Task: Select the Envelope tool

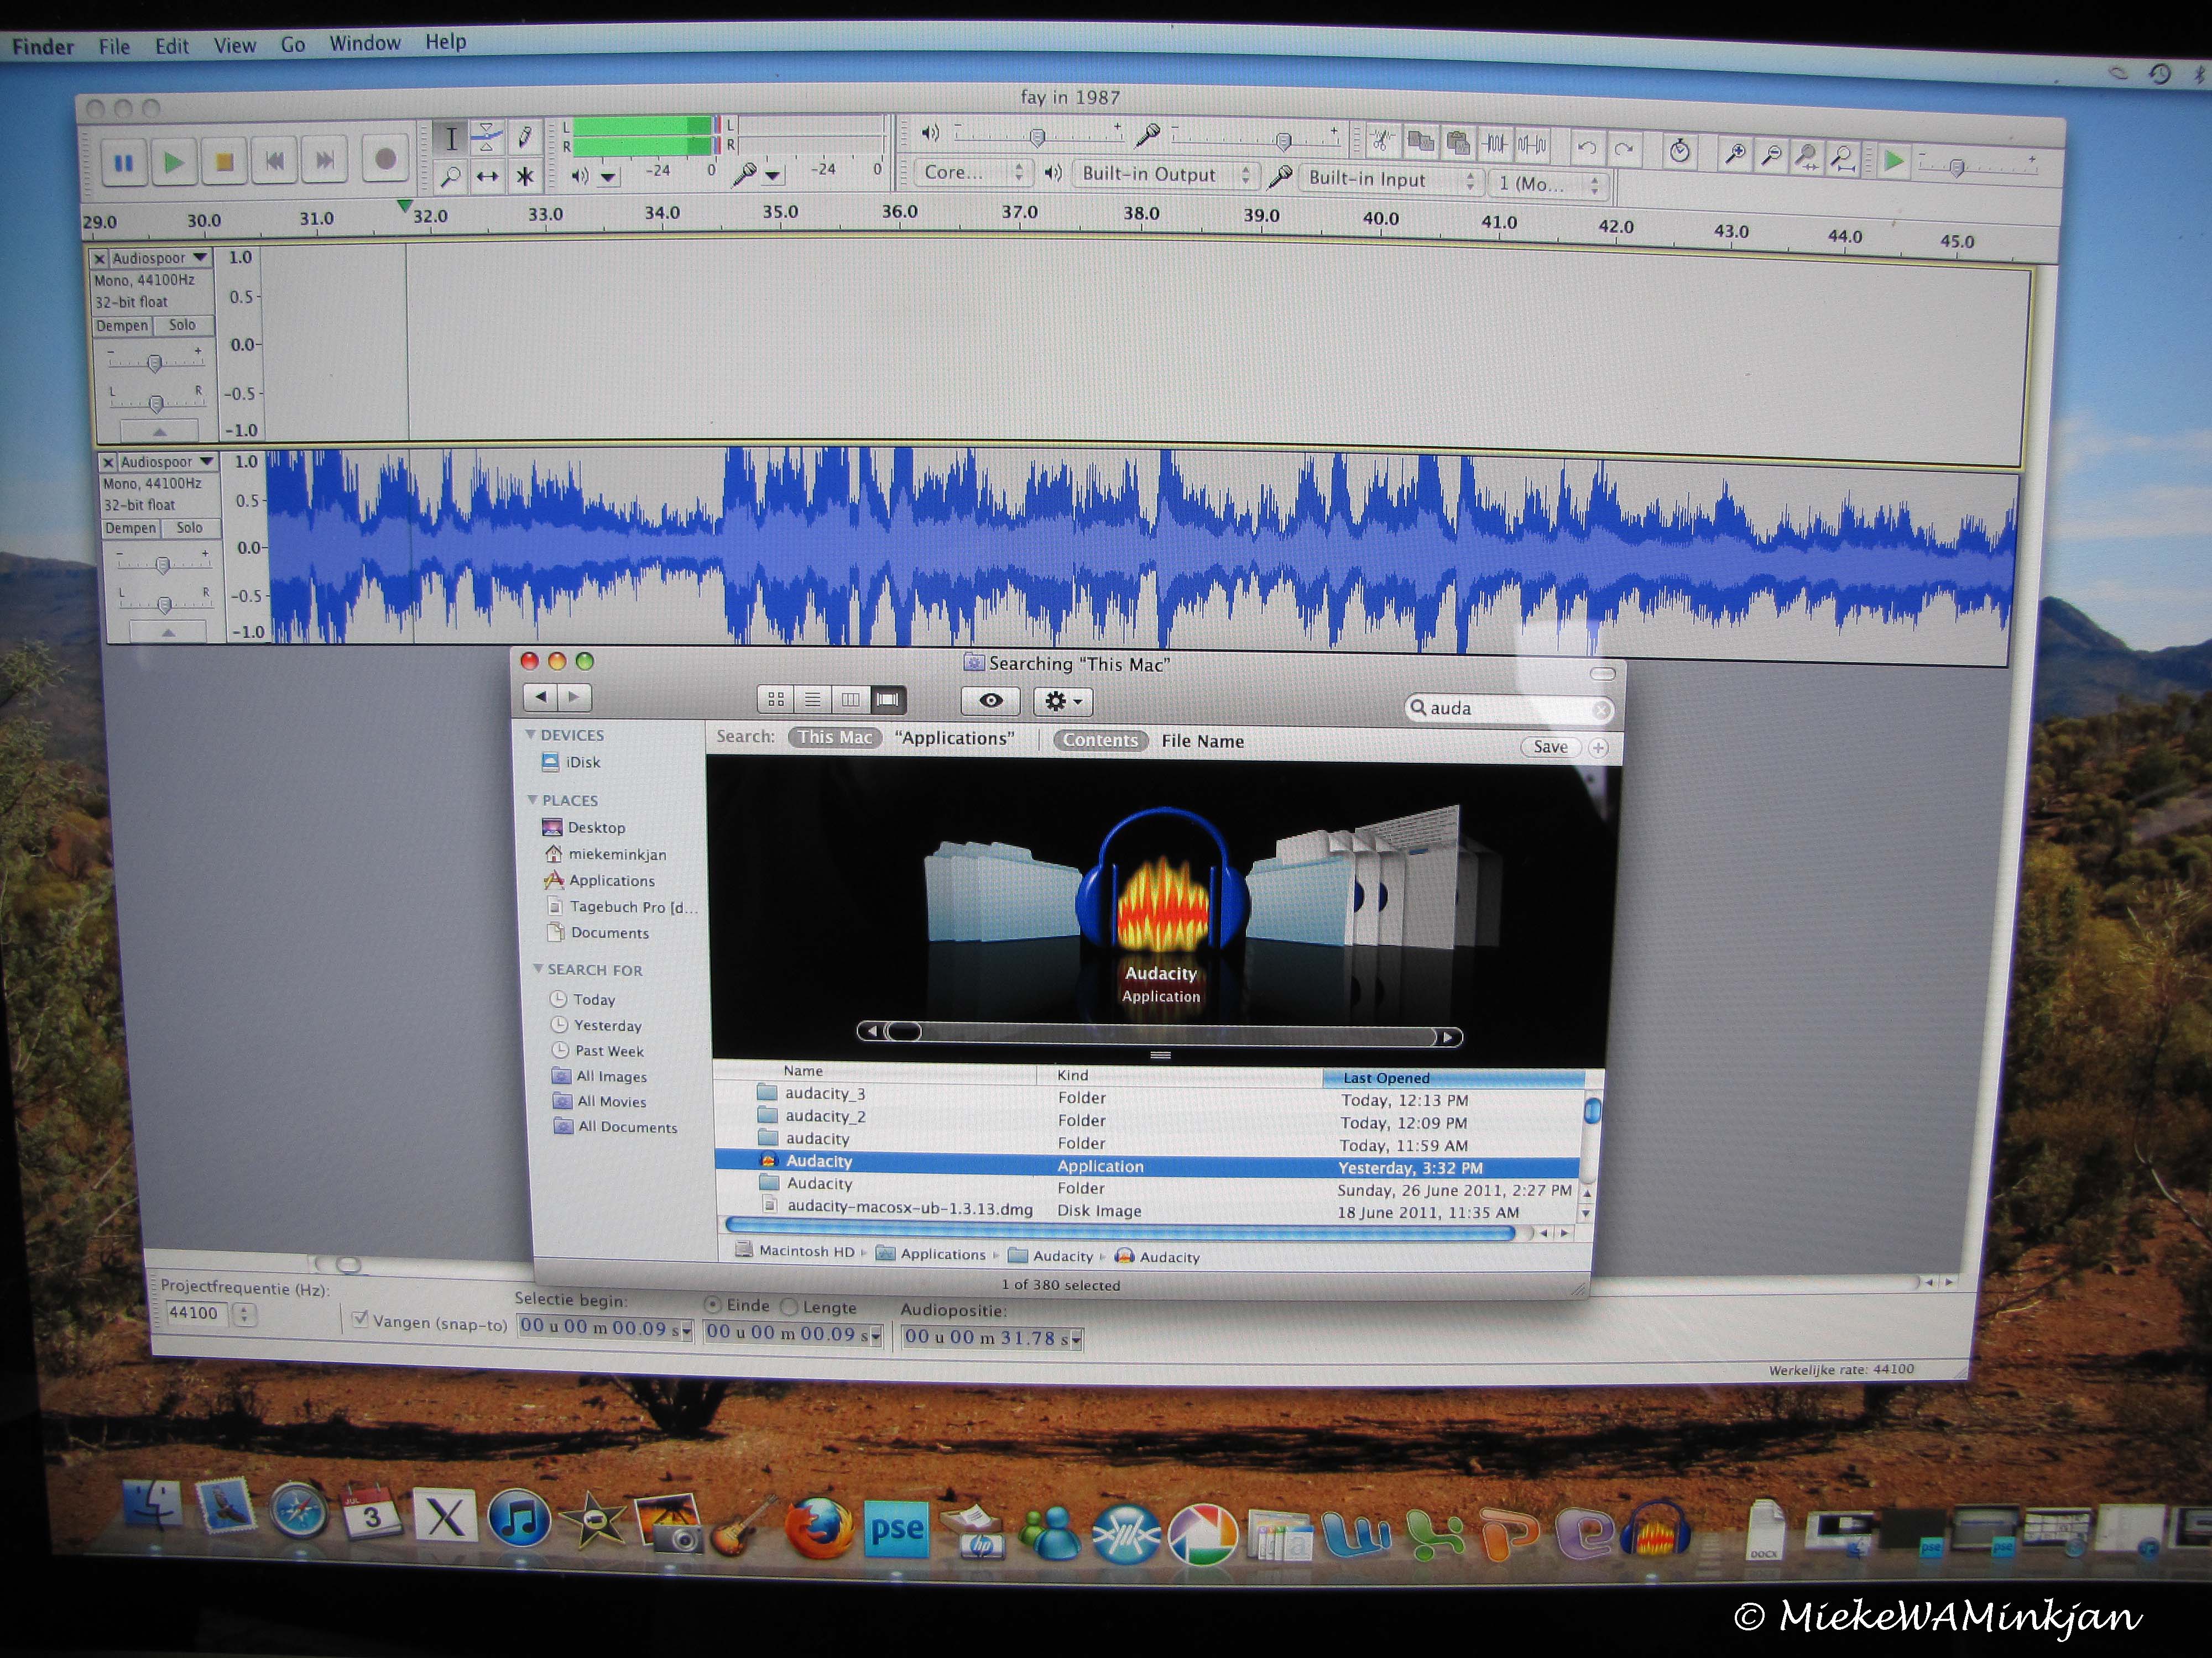Action: tap(487, 137)
